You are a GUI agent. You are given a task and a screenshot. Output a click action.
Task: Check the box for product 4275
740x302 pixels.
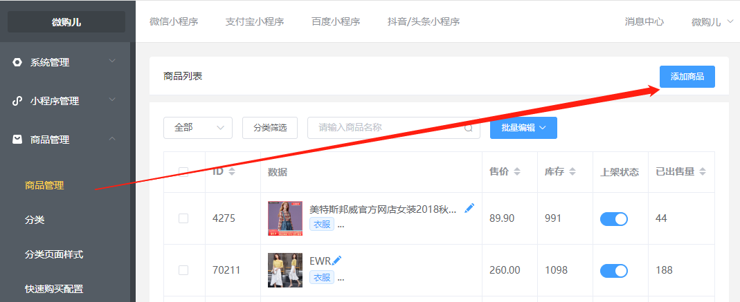pyautogui.click(x=183, y=218)
